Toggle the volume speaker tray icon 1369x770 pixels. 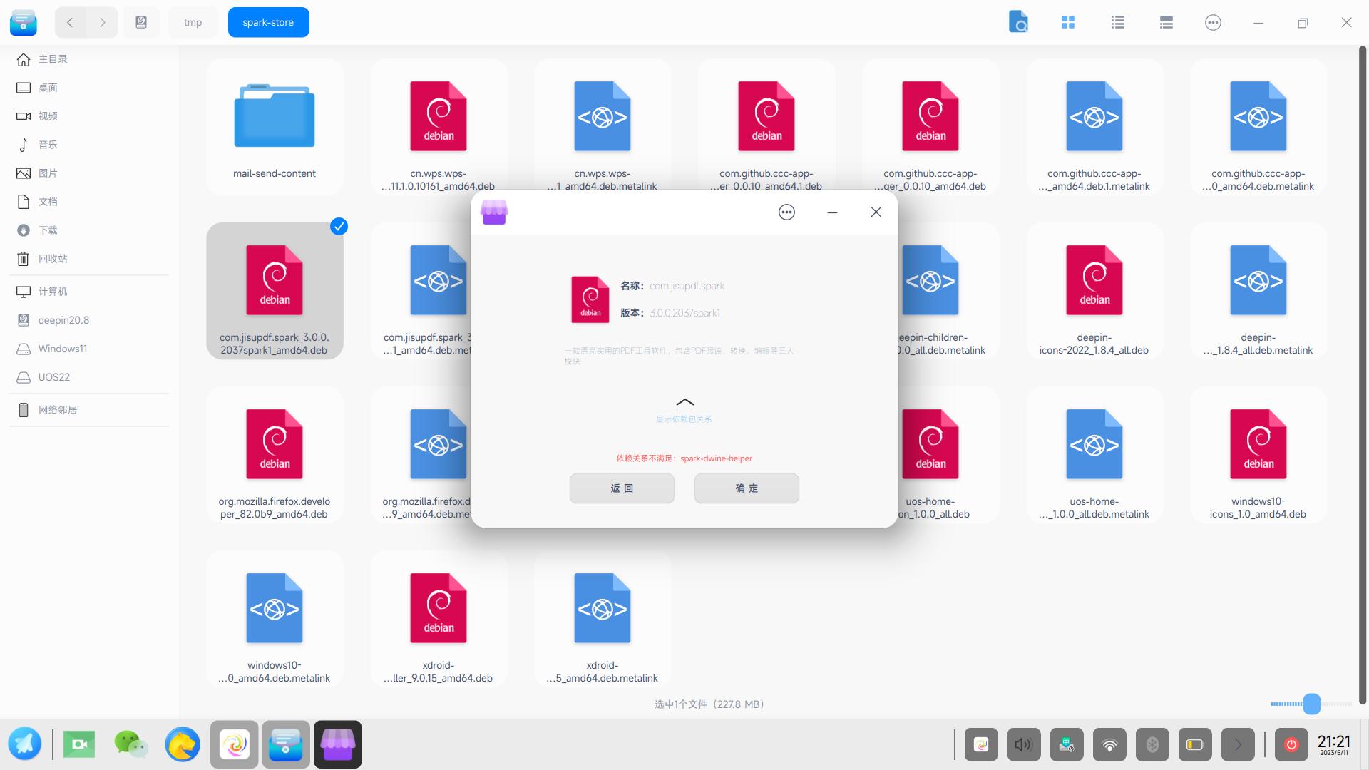[x=1024, y=745]
